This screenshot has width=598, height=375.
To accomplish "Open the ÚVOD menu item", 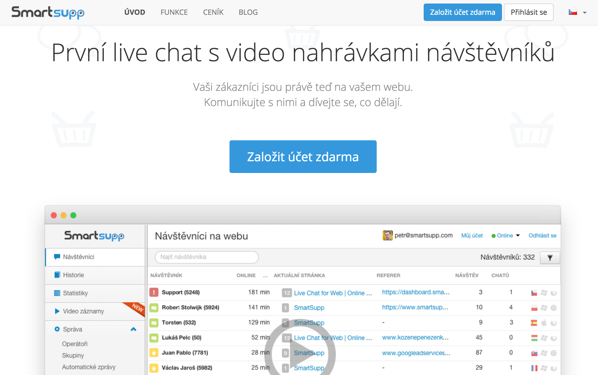I will point(135,12).
